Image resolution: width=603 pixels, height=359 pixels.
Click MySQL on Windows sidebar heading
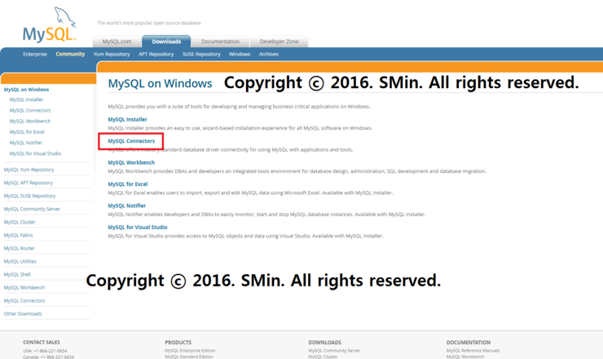point(26,90)
